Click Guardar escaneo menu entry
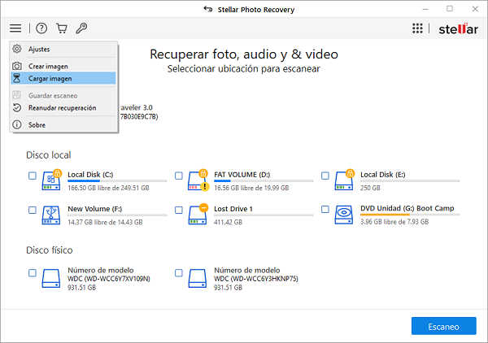 pos(63,95)
